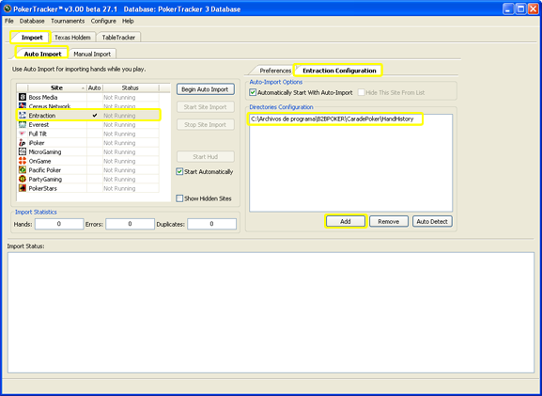This screenshot has width=542, height=396.
Task: Click the Add directory button
Action: (346, 222)
